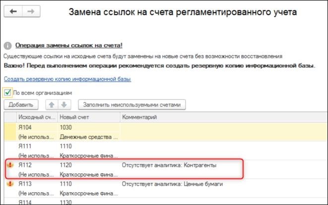Image resolution: width=328 pixels, height=205 pixels.
Task: Click warning icon beside operation heading
Action: 7,45
